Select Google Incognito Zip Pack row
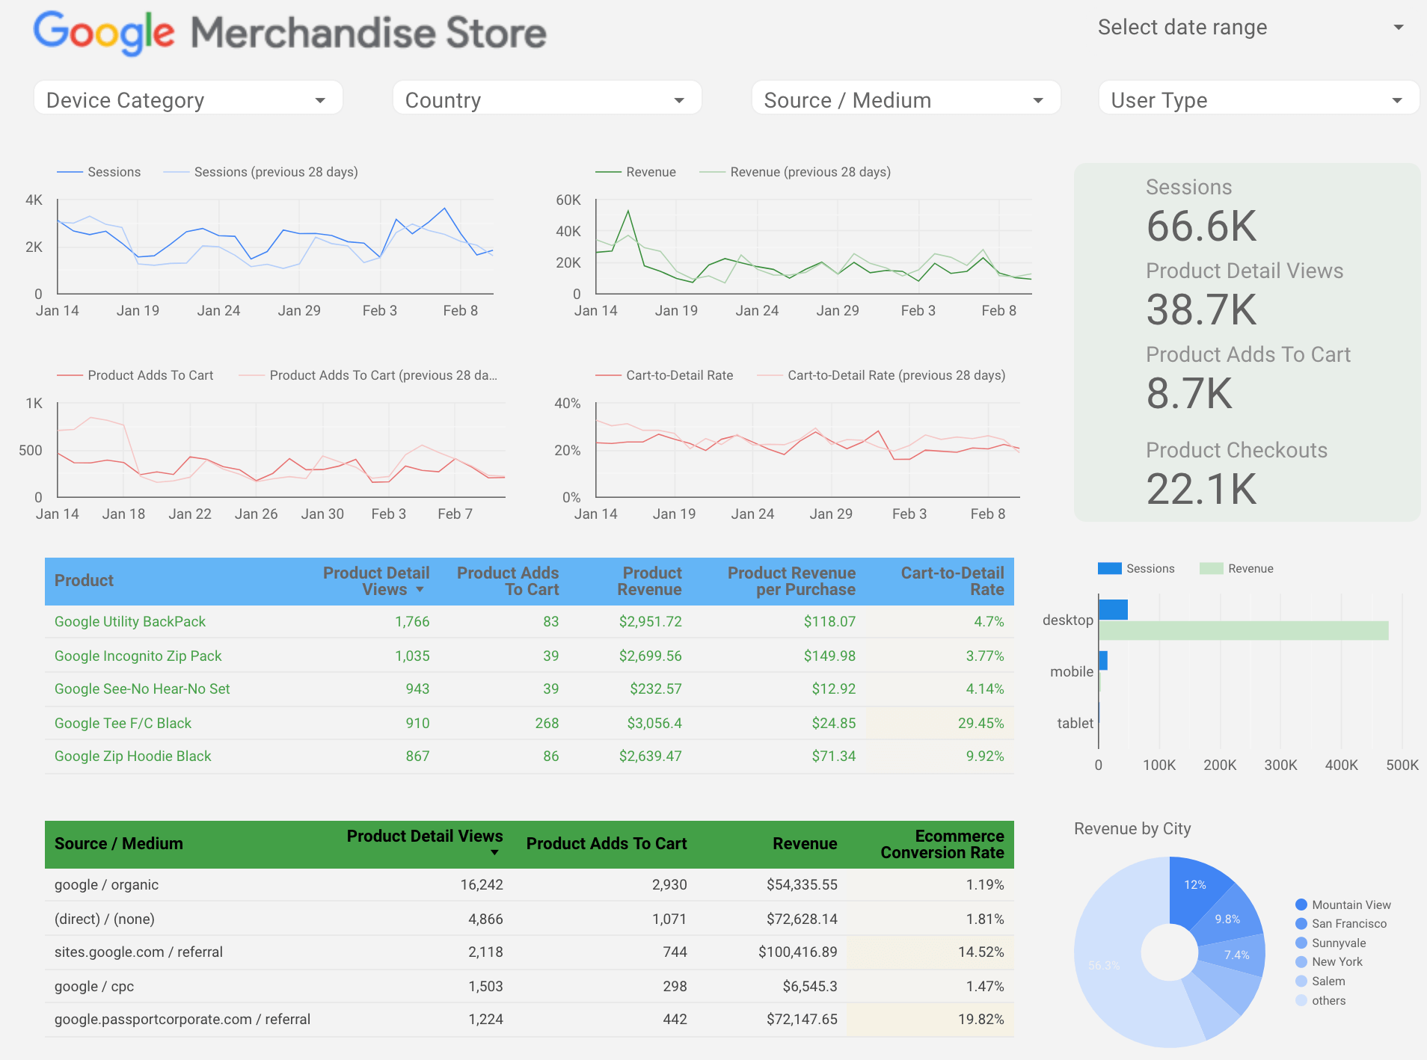The height and width of the screenshot is (1060, 1427). point(530,656)
